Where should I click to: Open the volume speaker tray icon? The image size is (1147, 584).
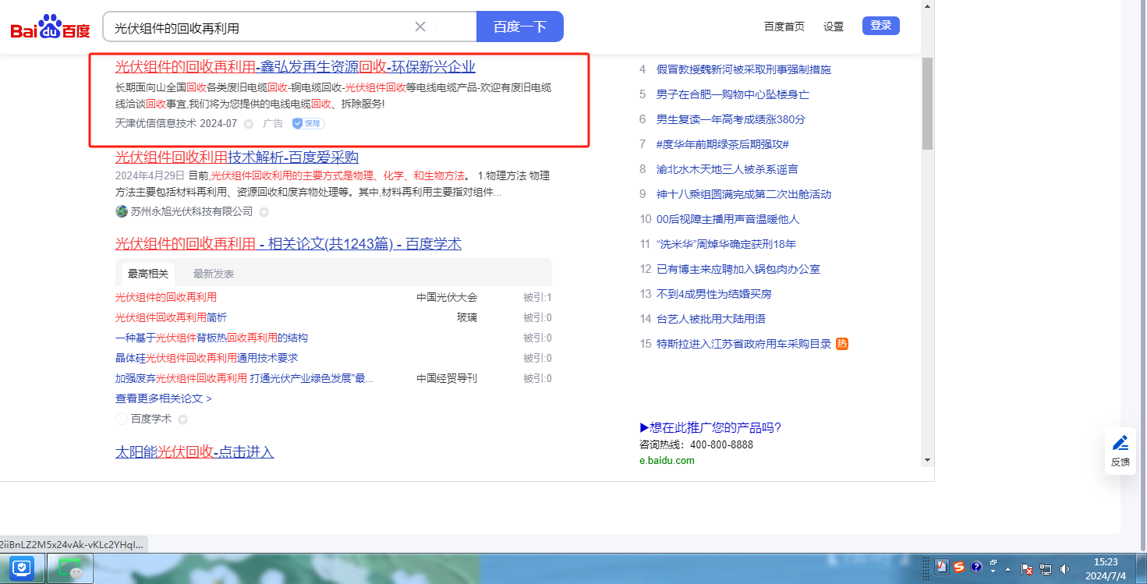tap(1064, 569)
